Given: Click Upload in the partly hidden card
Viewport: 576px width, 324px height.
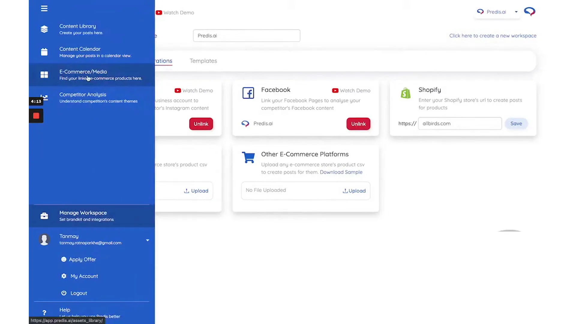Looking at the screenshot, I should click(x=196, y=191).
